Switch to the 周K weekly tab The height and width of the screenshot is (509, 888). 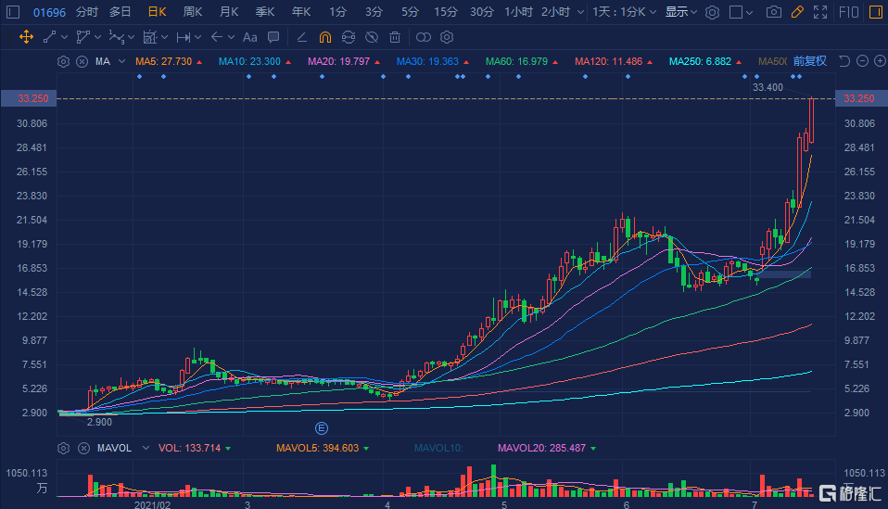(193, 12)
